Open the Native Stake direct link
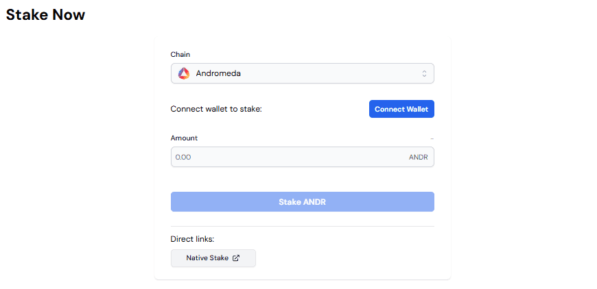The width and height of the screenshot is (597, 289). 213,258
